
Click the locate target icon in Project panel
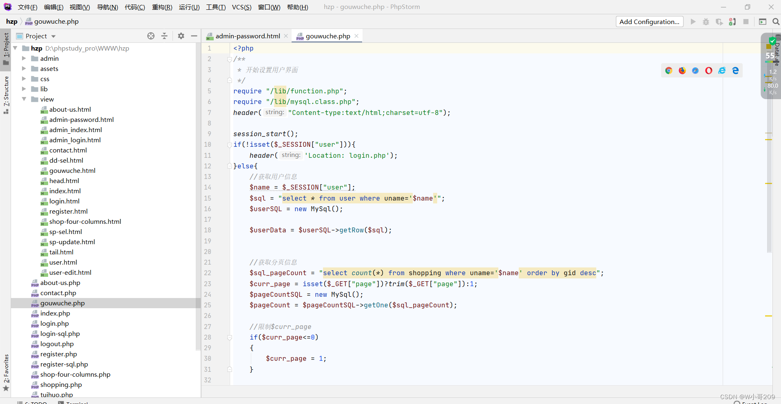[151, 36]
